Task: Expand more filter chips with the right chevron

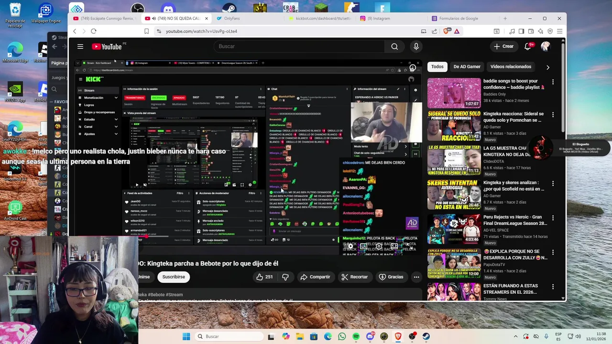Action: (x=547, y=67)
